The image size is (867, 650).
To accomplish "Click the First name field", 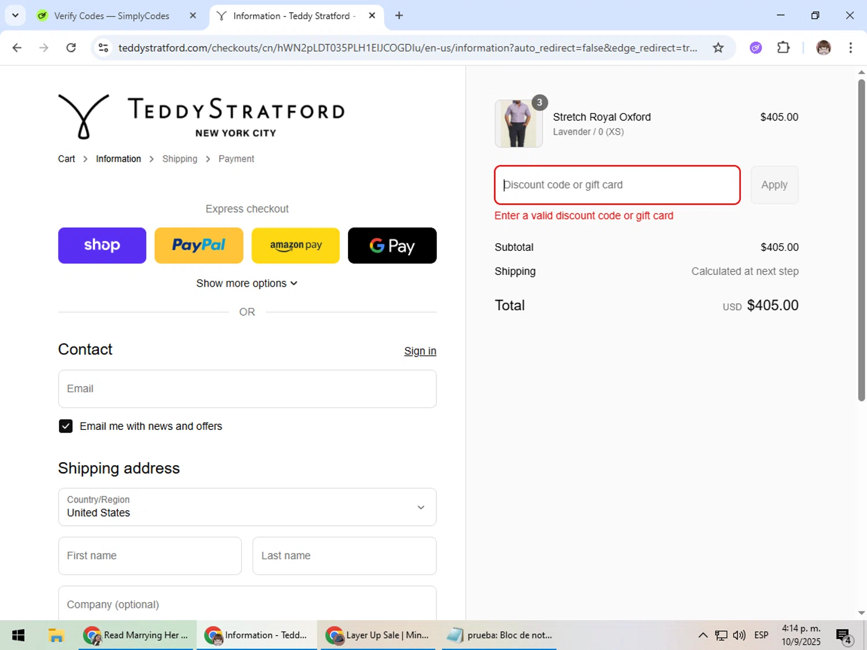I will pos(150,556).
